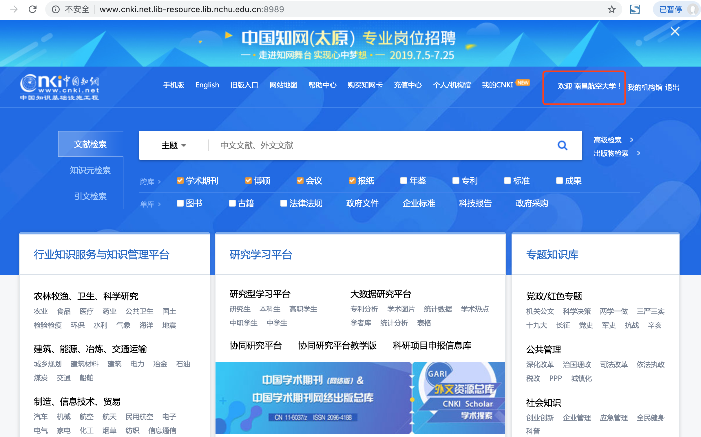Open 专题知识库 heading link
Screen dimensions: 701x437
click(552, 255)
